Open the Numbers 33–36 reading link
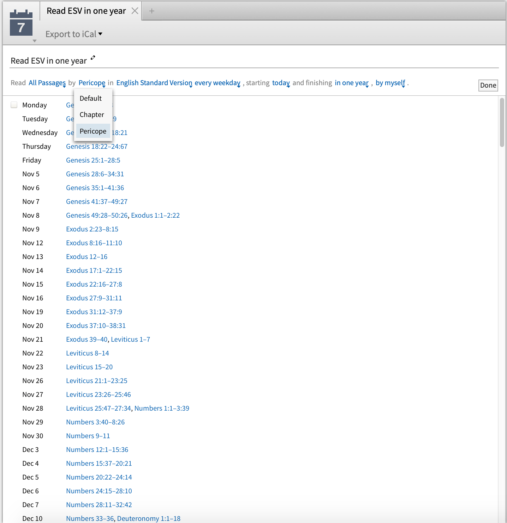Screen dimensions: 507x523 point(90,518)
